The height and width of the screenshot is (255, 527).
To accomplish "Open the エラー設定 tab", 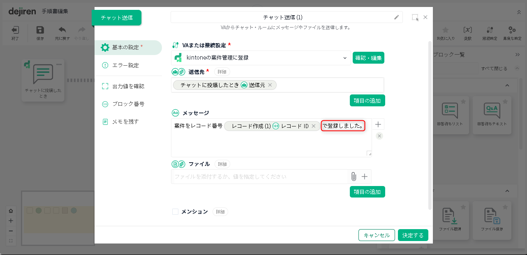I will tap(125, 65).
